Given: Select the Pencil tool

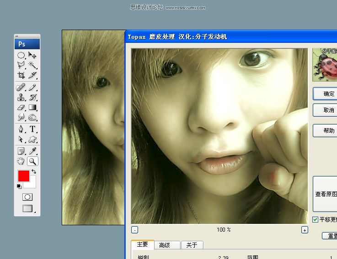Looking at the screenshot, I should coord(32,87).
